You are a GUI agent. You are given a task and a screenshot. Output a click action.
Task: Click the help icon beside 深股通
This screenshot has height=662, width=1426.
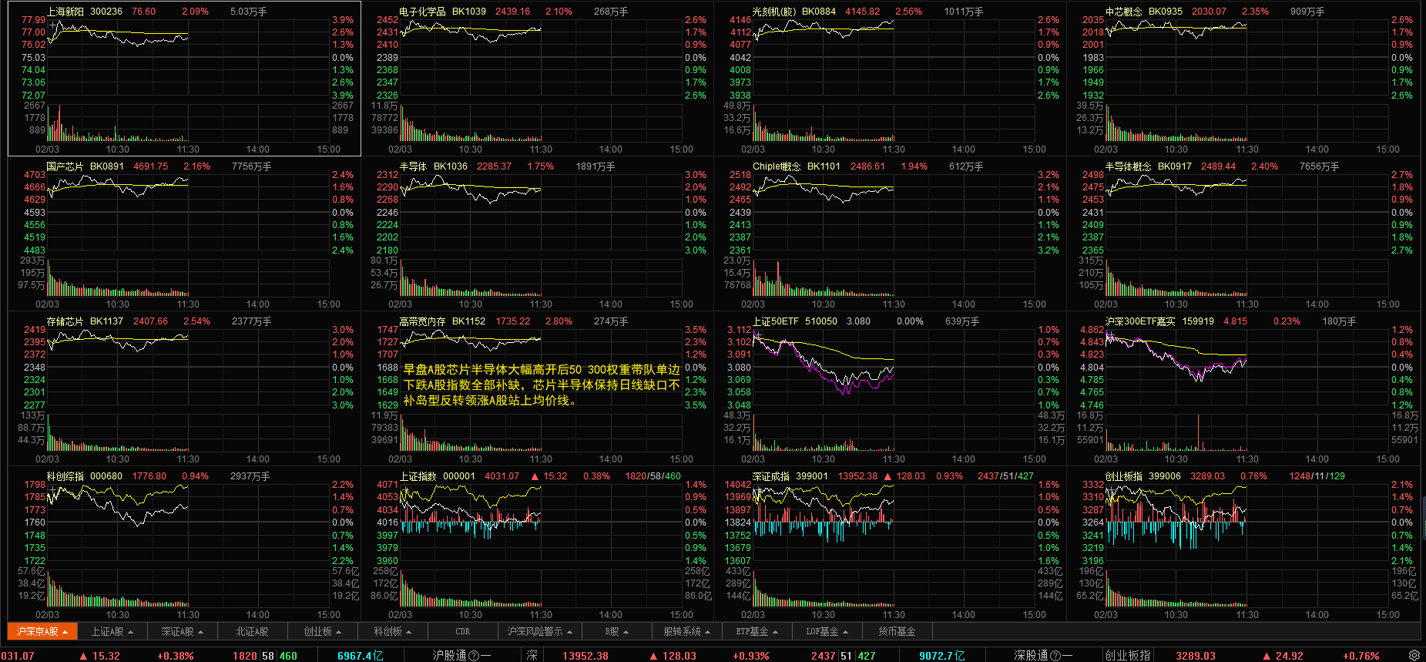(x=1055, y=656)
